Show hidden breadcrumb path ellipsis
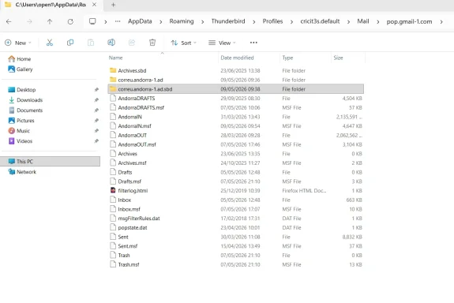Image resolution: width=454 pixels, height=303 pixels. 118,21
